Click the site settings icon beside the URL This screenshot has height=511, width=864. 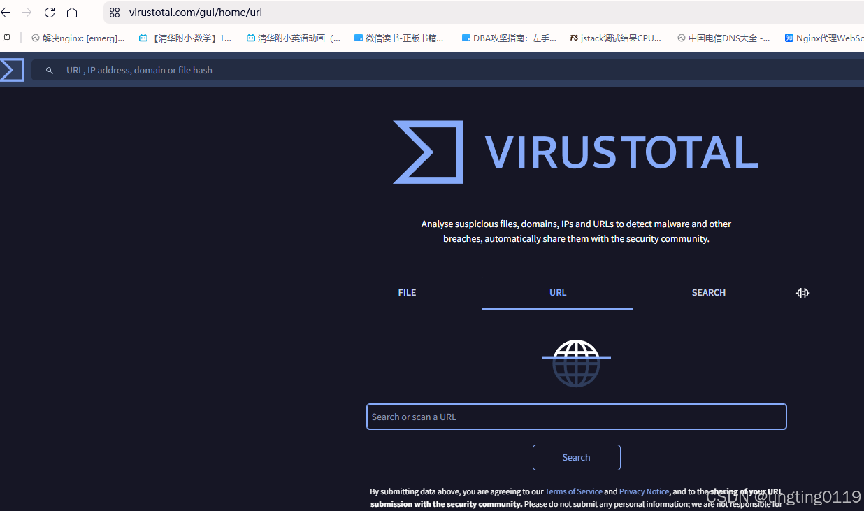[115, 13]
